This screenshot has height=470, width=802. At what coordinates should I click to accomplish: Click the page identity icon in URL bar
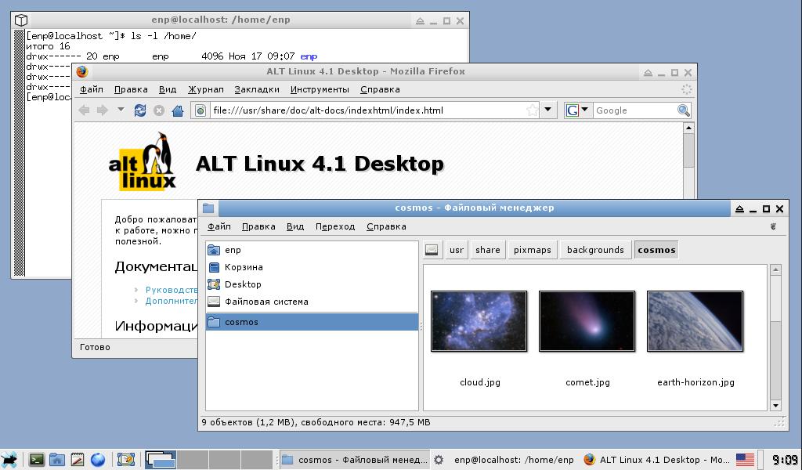200,110
